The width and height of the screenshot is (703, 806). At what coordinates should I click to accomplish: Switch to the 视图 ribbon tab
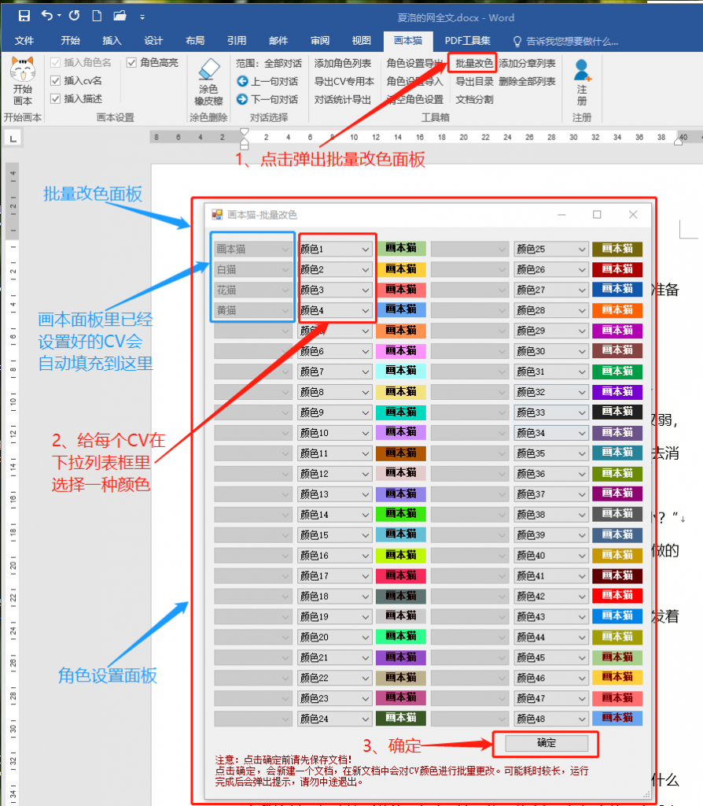click(x=362, y=41)
